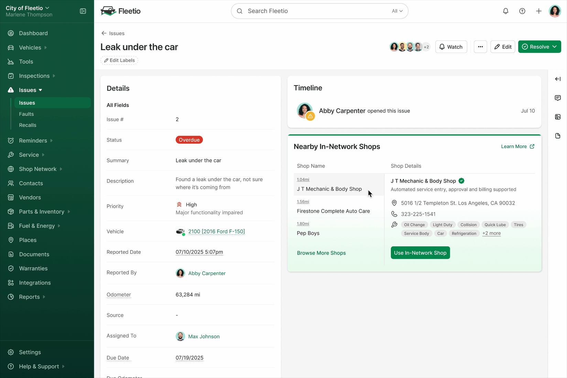Screen dimensions: 567x378
Task: Click the Watch button
Action: click(451, 47)
